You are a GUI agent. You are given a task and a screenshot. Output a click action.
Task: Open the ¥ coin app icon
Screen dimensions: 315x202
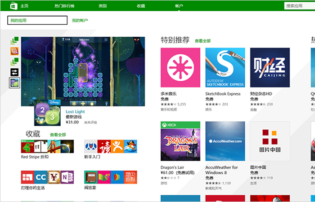[54, 177]
